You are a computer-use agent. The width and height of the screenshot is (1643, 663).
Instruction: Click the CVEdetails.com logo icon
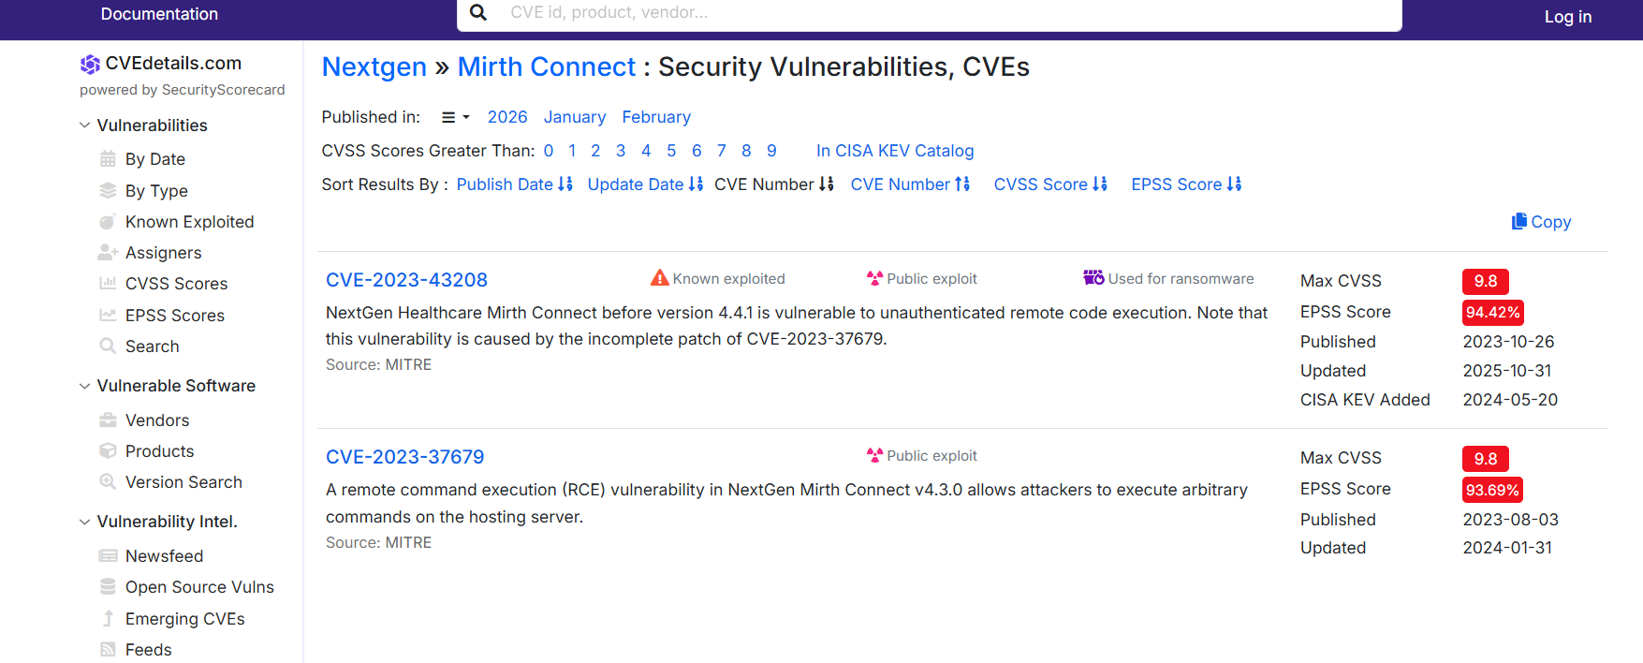90,64
